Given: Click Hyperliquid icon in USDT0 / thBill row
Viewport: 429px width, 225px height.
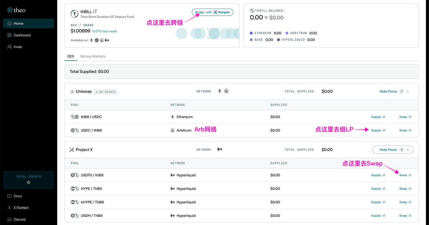Looking at the screenshot, I should pyautogui.click(x=173, y=175).
